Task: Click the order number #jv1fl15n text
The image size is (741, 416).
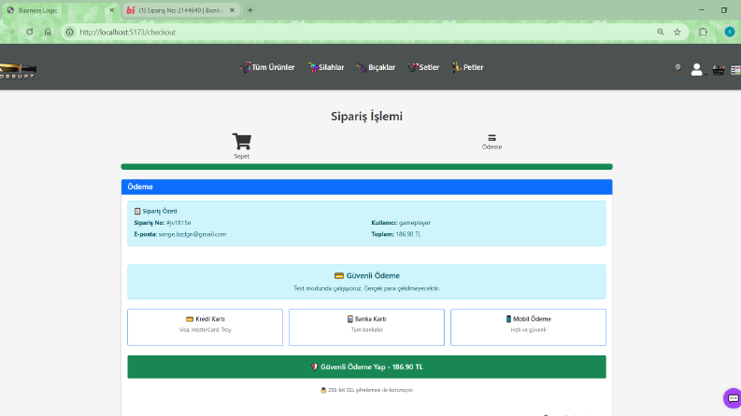Action: pos(178,223)
